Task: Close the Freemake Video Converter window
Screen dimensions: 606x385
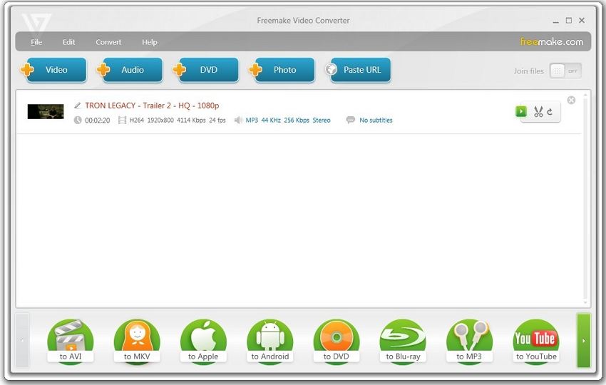Action: (x=582, y=21)
